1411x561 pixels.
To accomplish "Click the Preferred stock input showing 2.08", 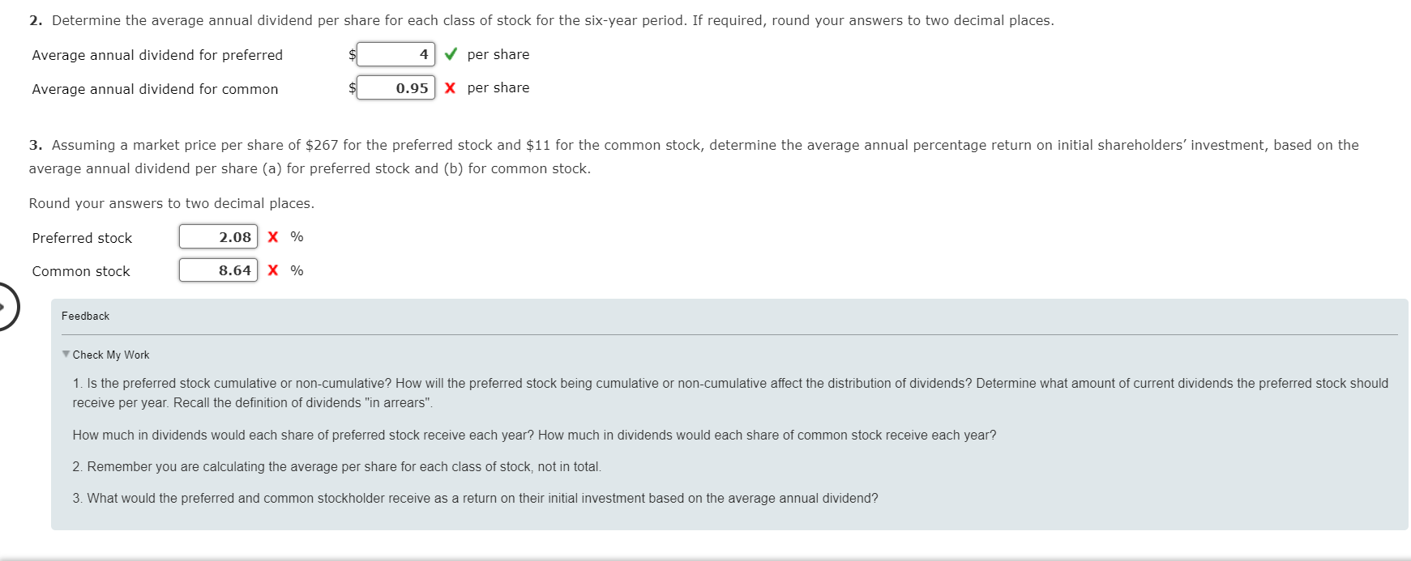I will click(x=217, y=236).
